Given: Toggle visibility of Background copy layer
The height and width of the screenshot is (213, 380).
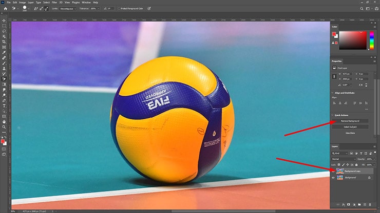Looking at the screenshot, I should pyautogui.click(x=334, y=171).
